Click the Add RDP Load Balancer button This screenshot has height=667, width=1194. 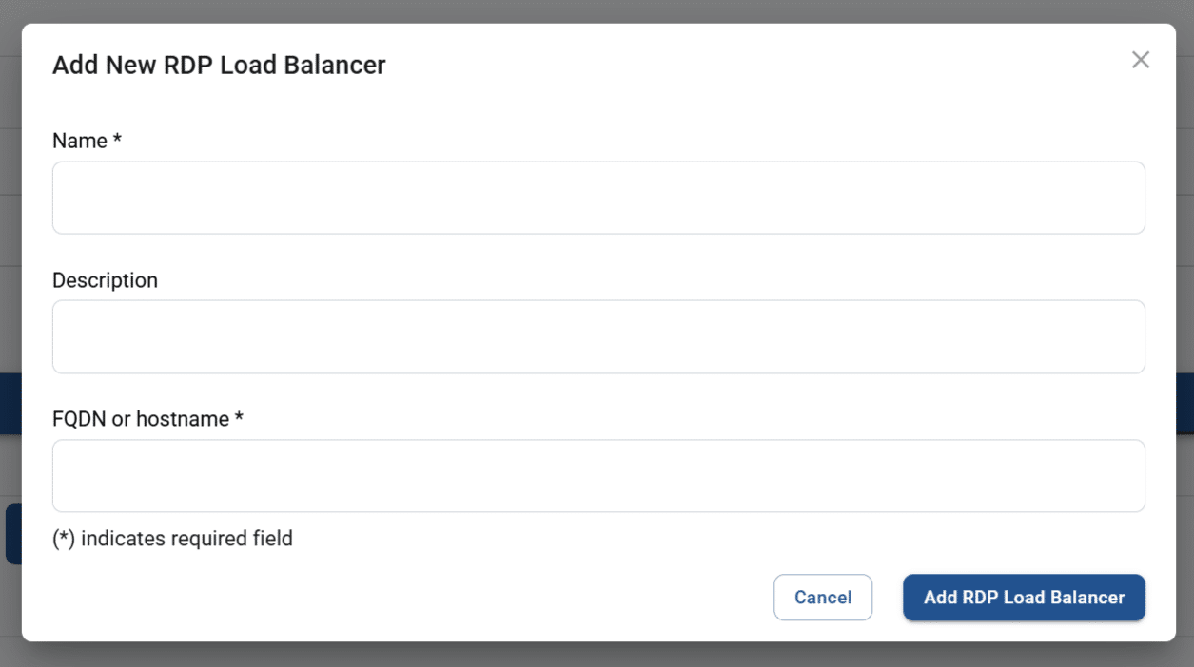tap(1024, 598)
